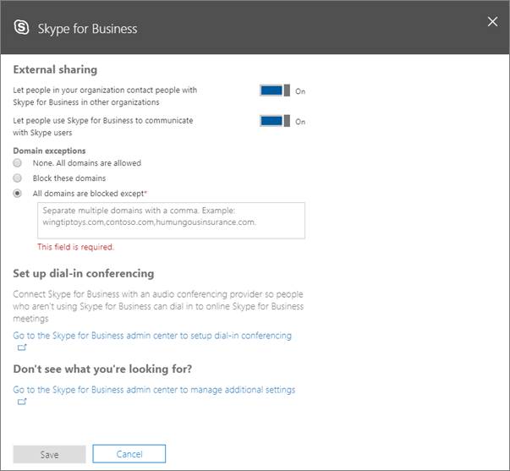Close the Skype for Business panel
This screenshot has width=510, height=471.
pyautogui.click(x=492, y=21)
